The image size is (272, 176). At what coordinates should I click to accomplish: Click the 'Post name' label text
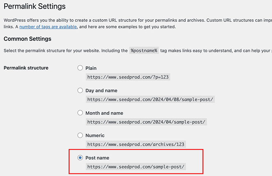[x=97, y=158]
